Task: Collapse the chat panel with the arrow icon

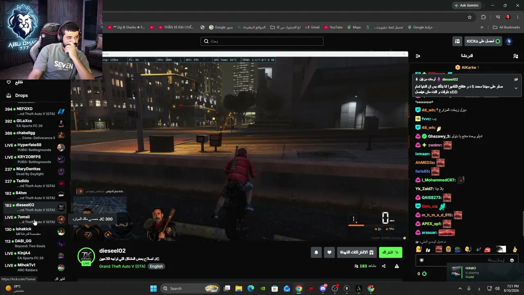Action: [418, 56]
